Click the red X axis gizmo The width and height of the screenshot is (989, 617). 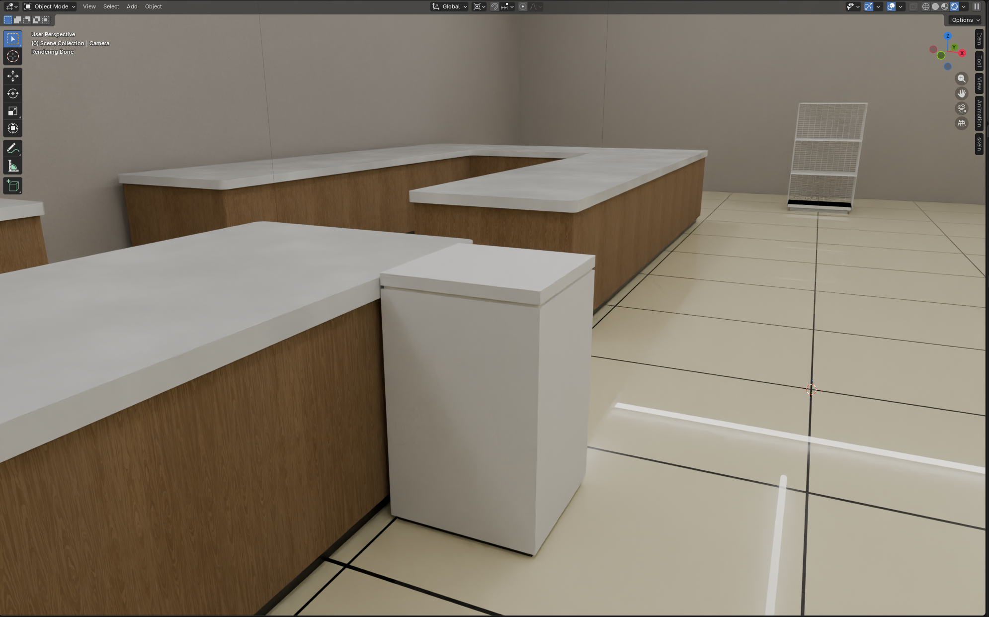962,53
